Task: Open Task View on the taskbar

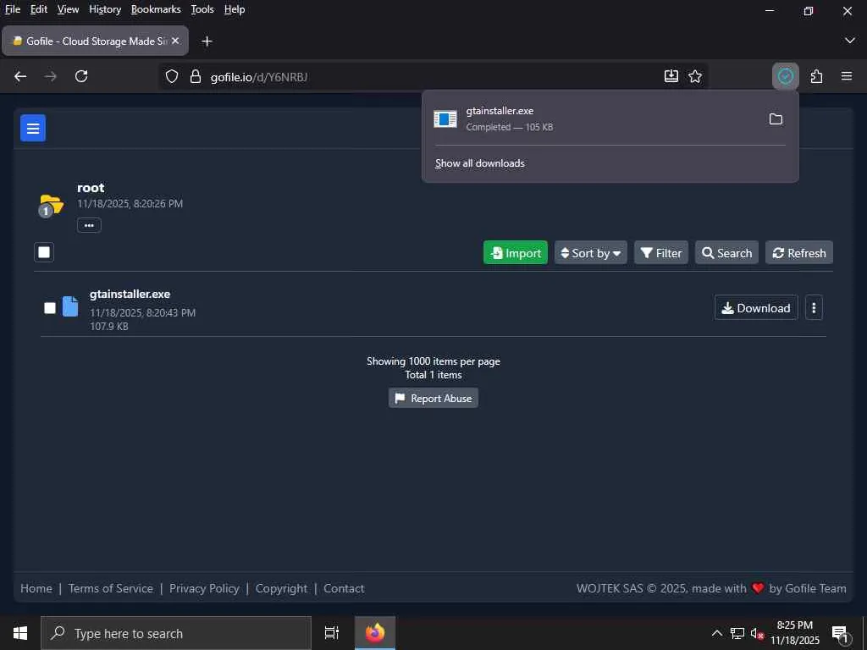Action: 331,633
